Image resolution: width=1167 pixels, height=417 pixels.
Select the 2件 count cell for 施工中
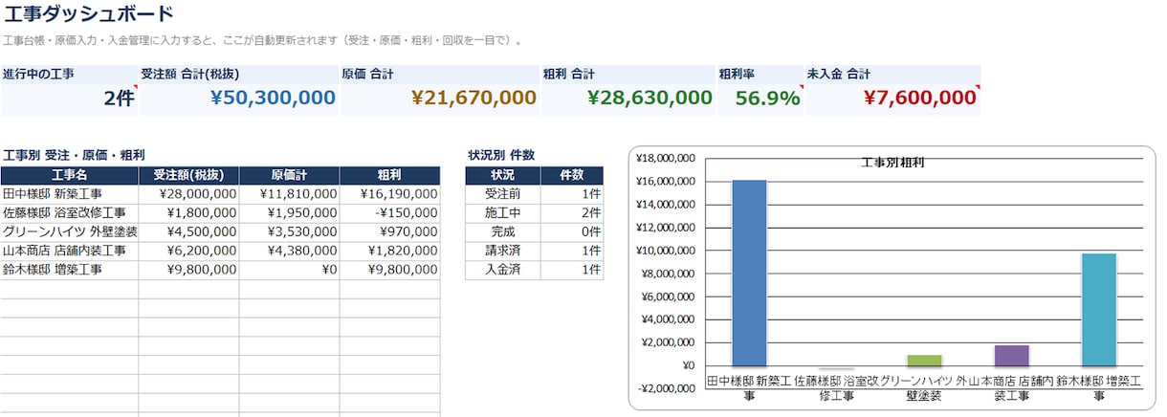(x=572, y=212)
